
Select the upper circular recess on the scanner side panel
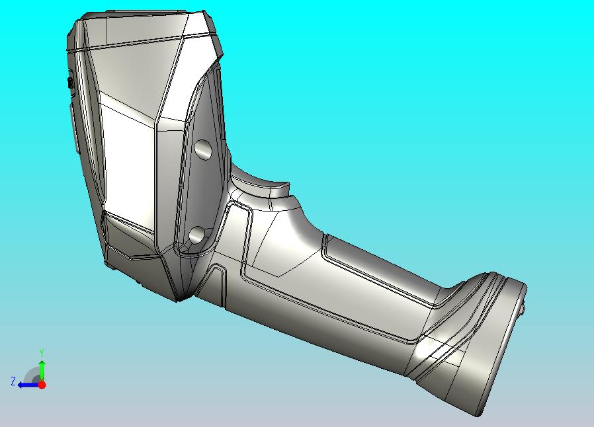[203, 149]
